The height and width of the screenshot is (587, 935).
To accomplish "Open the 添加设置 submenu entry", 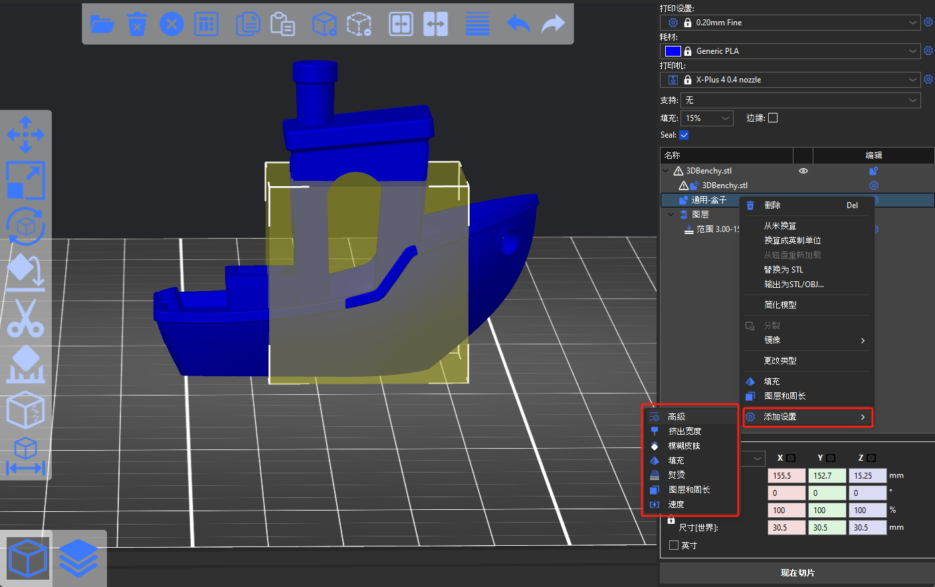I will tap(807, 417).
